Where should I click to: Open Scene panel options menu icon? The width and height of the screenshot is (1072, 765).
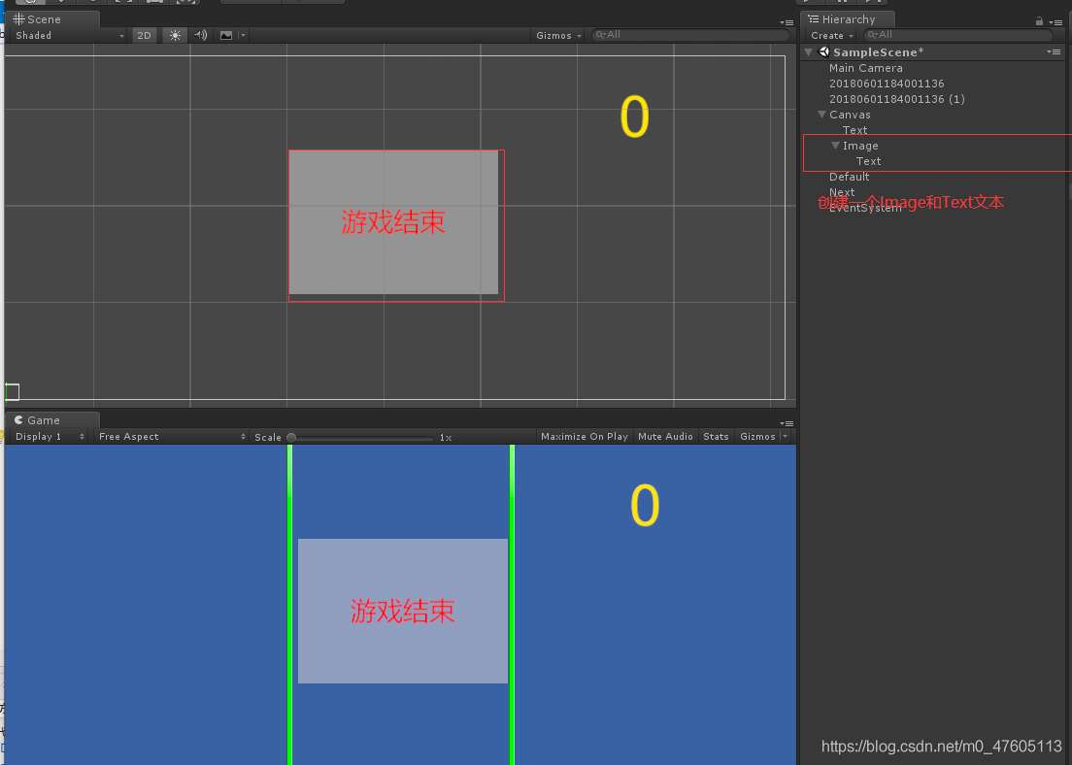[x=787, y=22]
